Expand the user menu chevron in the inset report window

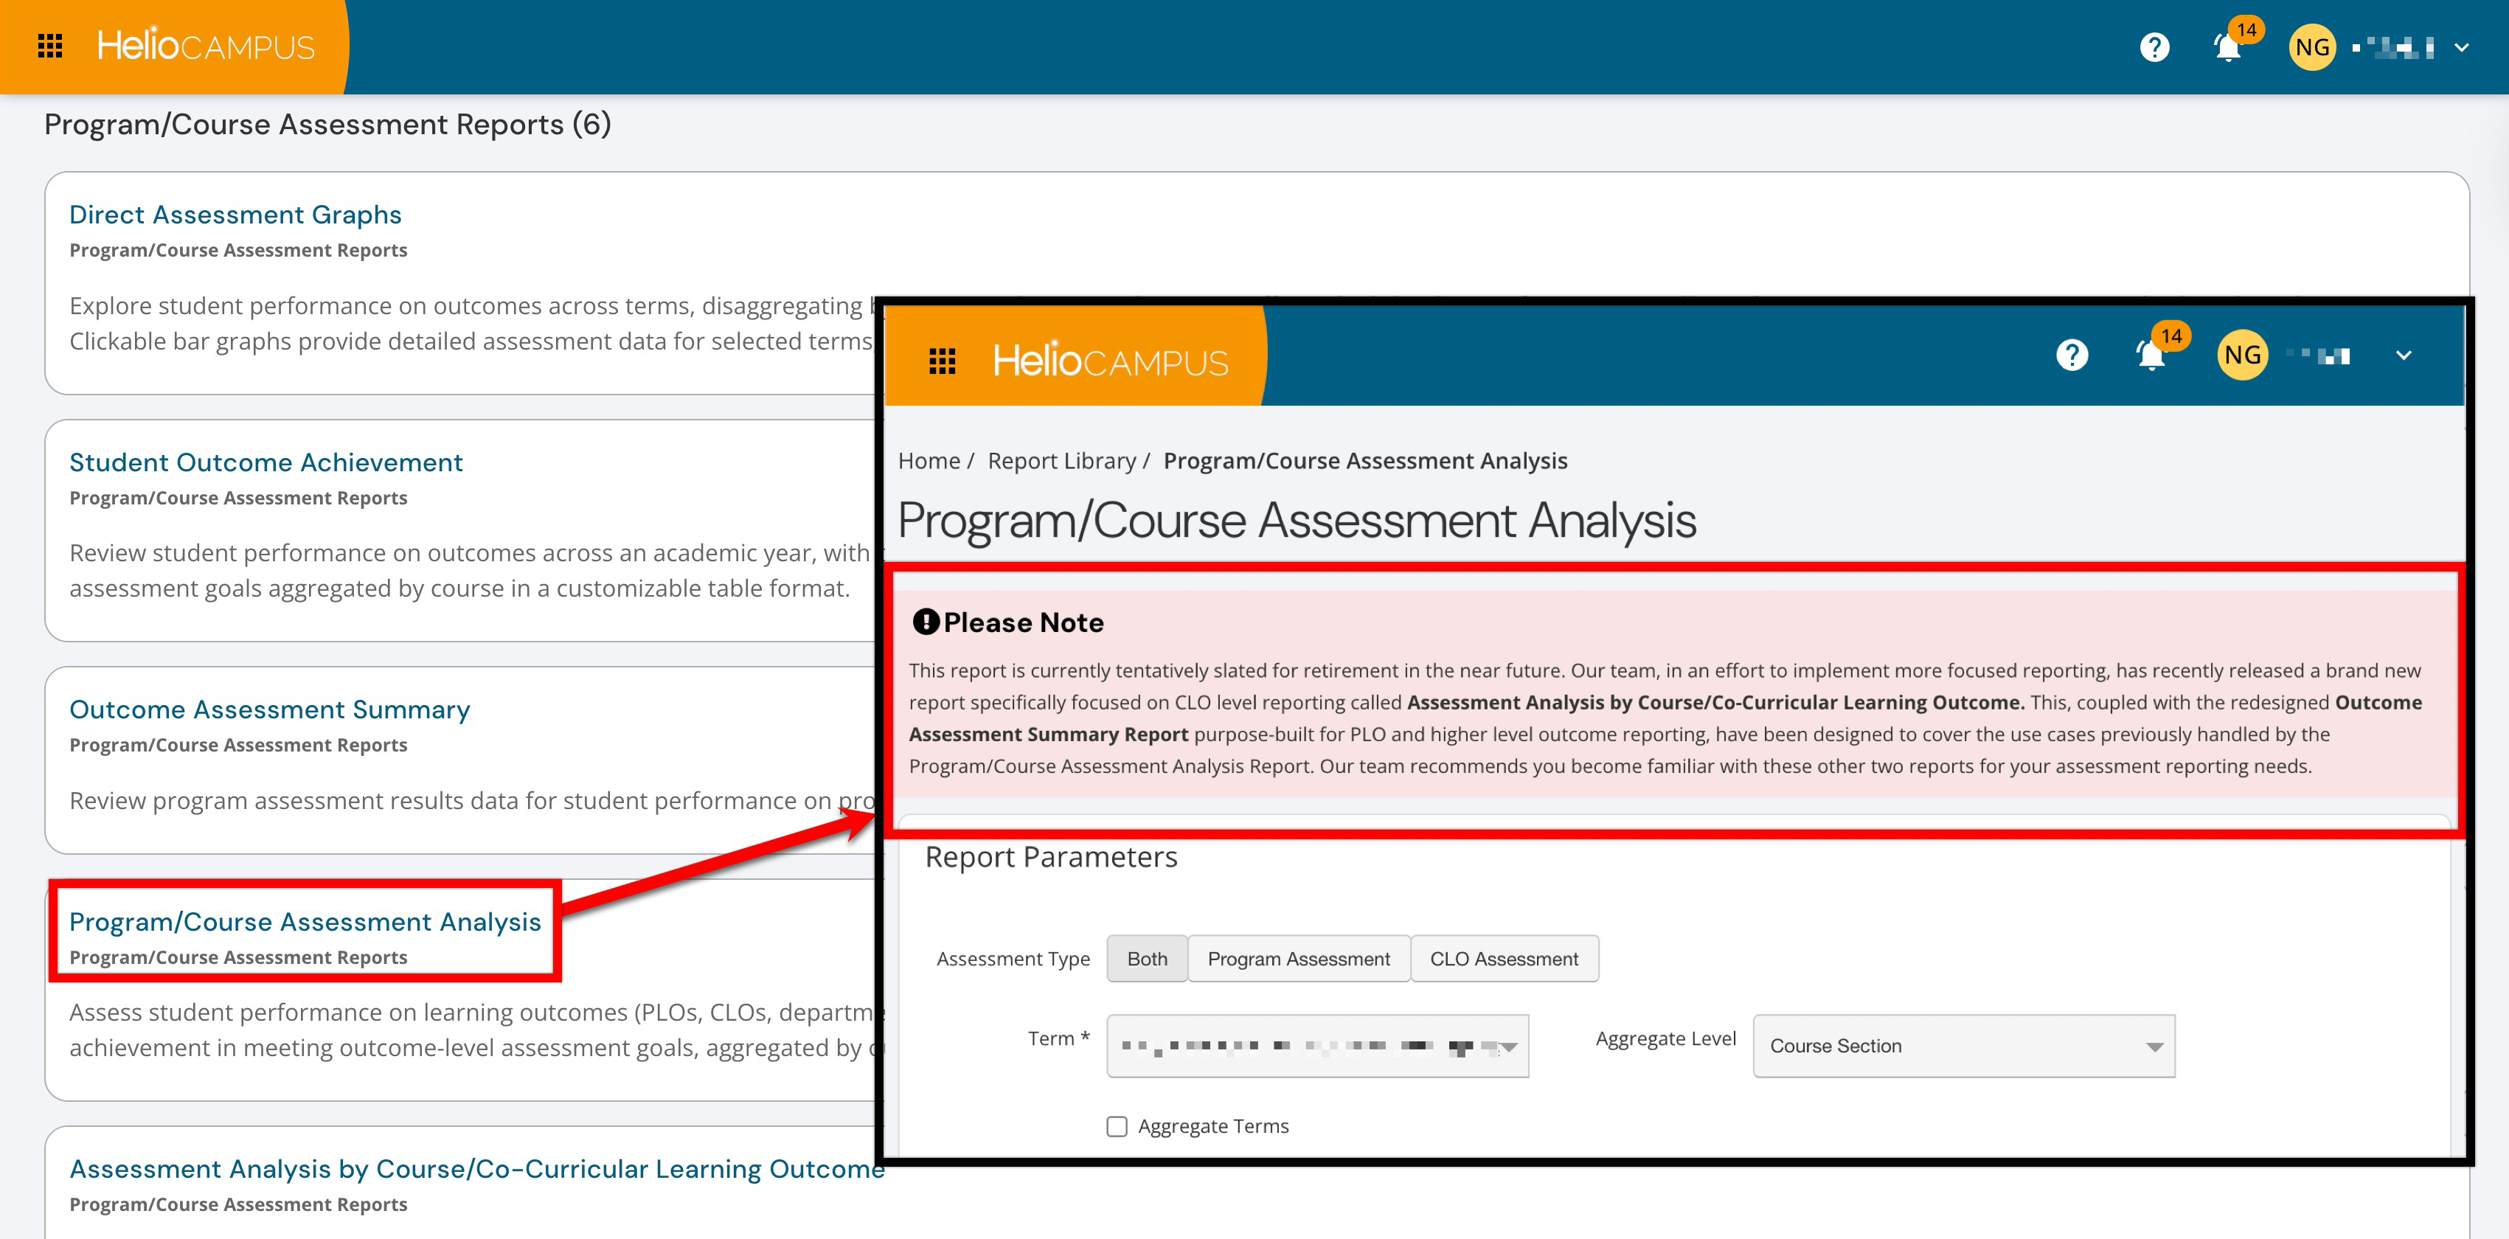click(x=2404, y=355)
